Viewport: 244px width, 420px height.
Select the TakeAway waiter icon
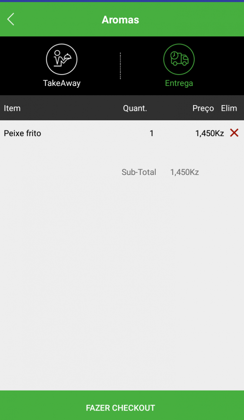point(62,59)
